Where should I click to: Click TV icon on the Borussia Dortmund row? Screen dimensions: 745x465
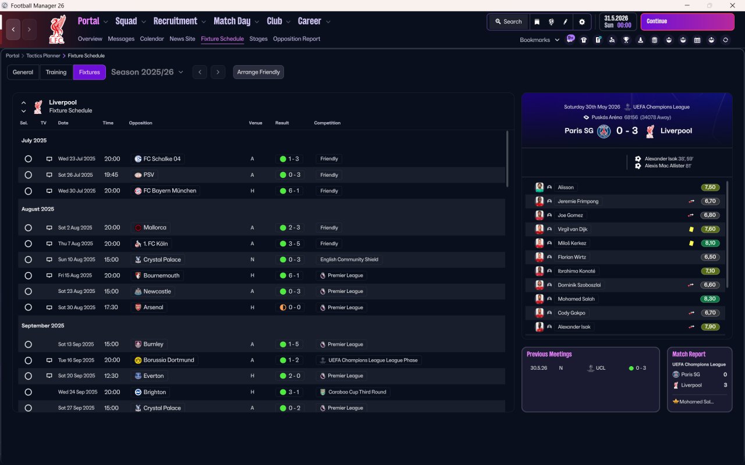(x=49, y=360)
